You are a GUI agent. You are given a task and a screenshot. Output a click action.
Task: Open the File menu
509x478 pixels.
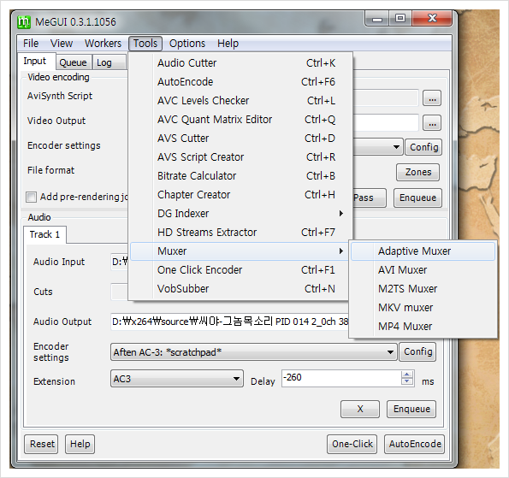coord(31,43)
